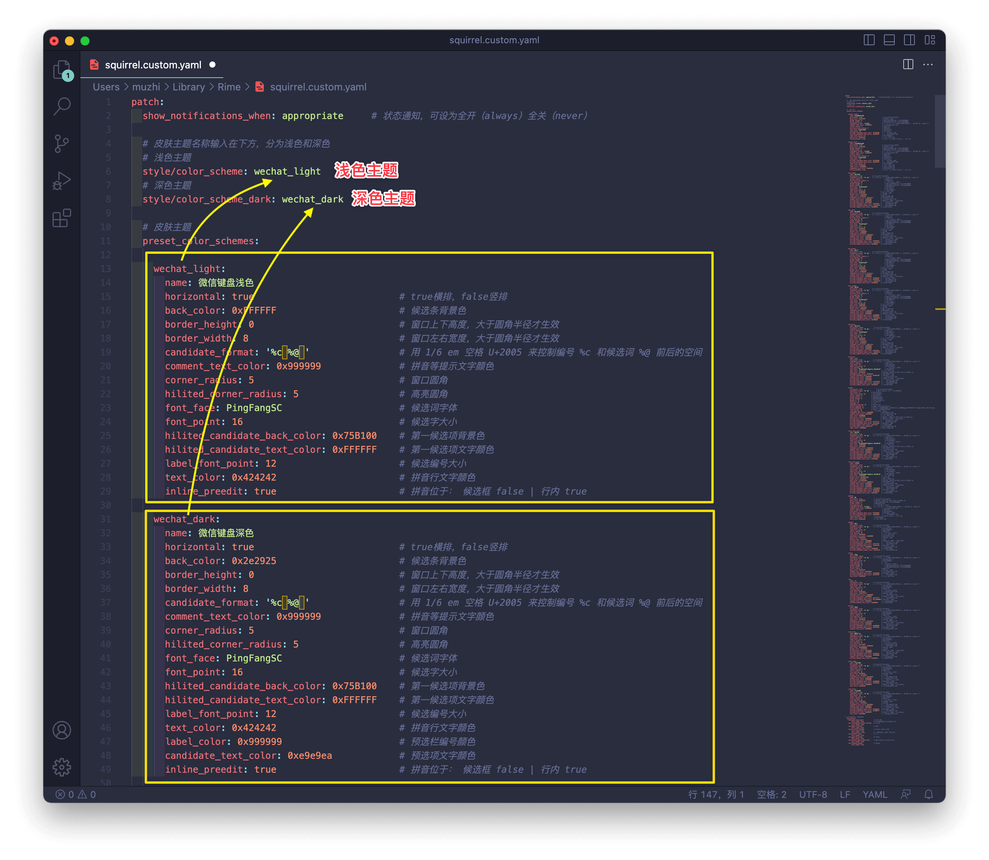Open the notifications bell in status bar

click(928, 794)
